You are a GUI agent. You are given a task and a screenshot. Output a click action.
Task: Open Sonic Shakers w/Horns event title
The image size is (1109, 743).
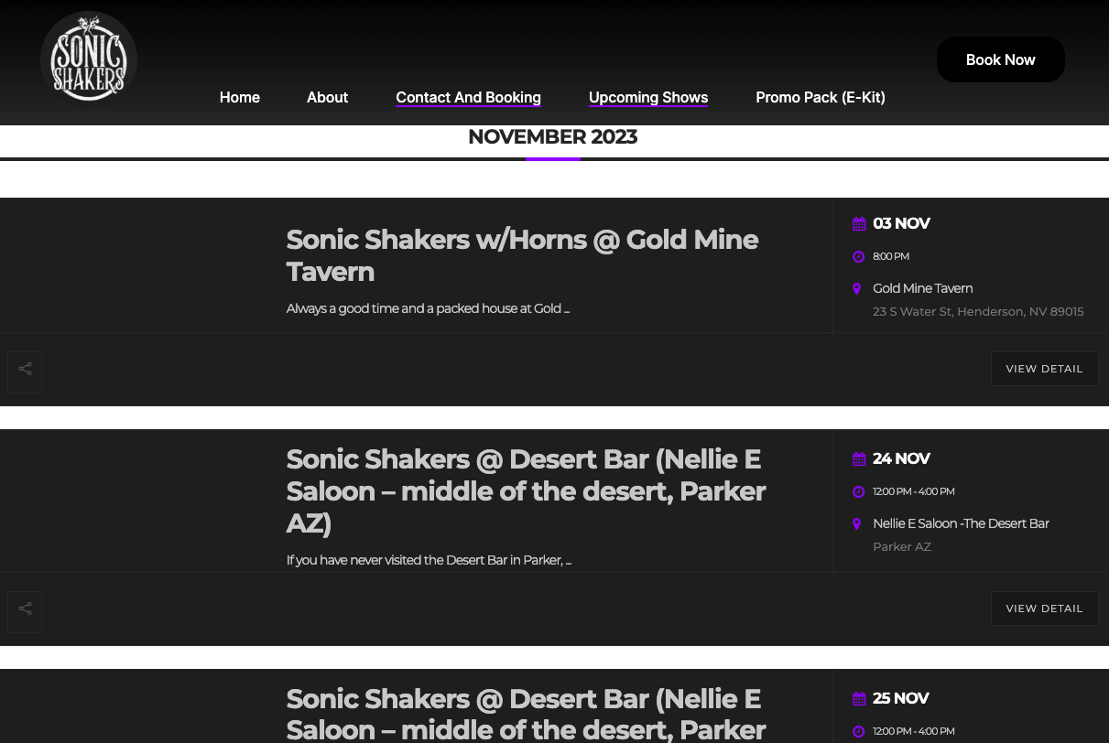(522, 255)
